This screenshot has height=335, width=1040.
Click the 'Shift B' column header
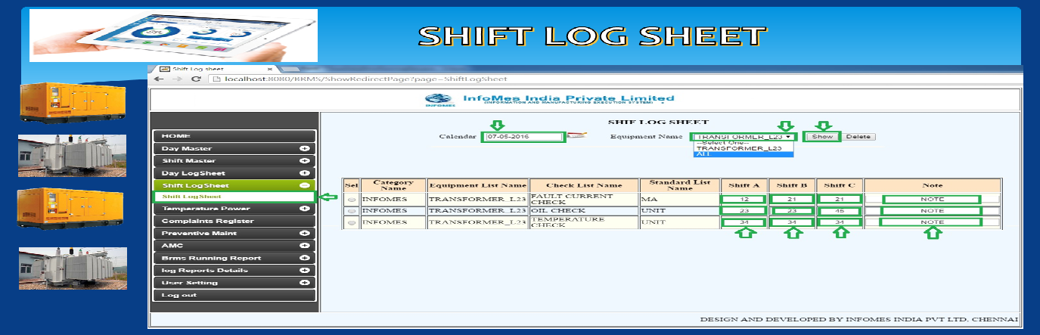point(792,185)
